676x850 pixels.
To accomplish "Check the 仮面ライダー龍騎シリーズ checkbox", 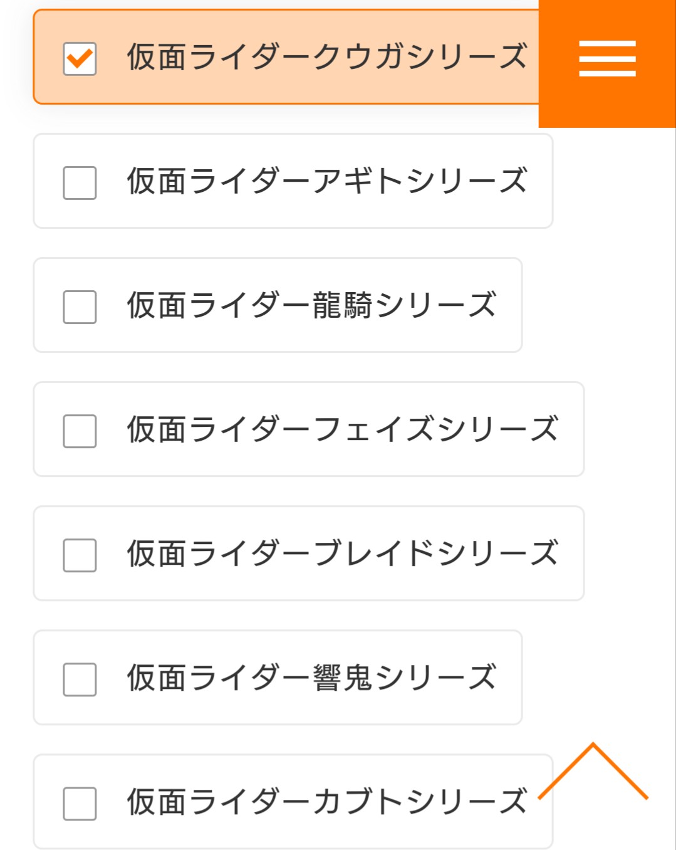I will (80, 307).
